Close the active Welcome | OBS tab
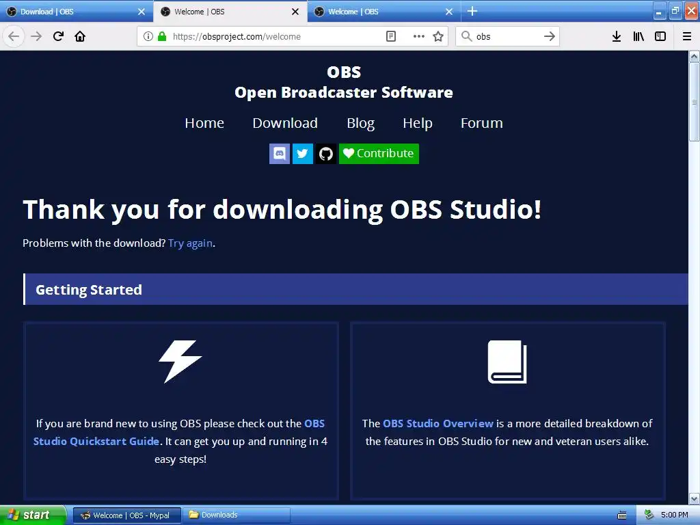The image size is (700, 525). [x=295, y=12]
